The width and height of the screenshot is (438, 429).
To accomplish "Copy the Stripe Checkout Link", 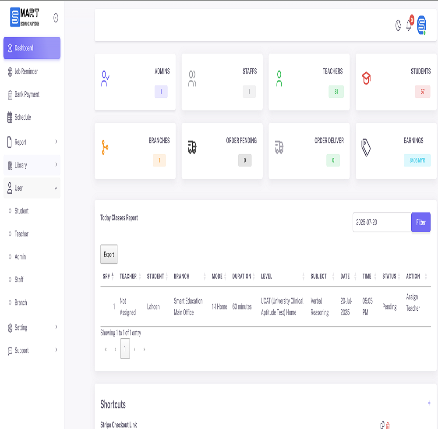I will click(382, 425).
